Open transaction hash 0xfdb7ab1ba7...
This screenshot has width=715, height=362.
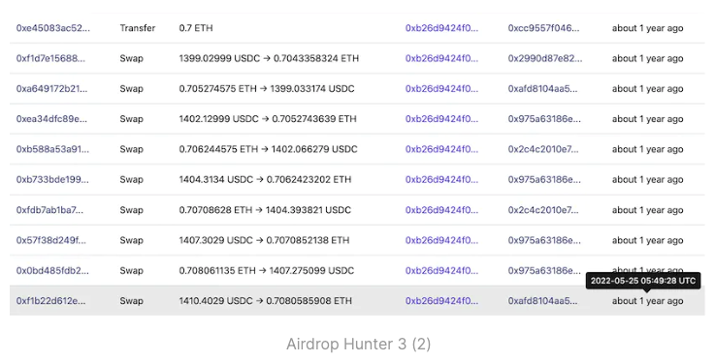pos(49,210)
